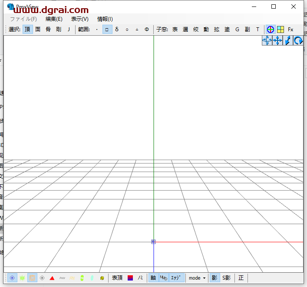Open the 塗 sub-window
This screenshot has height=287, width=307.
click(x=227, y=29)
